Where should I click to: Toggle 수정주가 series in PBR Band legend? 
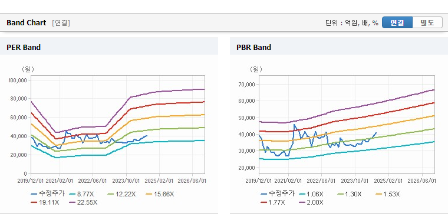pyautogui.click(x=278, y=194)
